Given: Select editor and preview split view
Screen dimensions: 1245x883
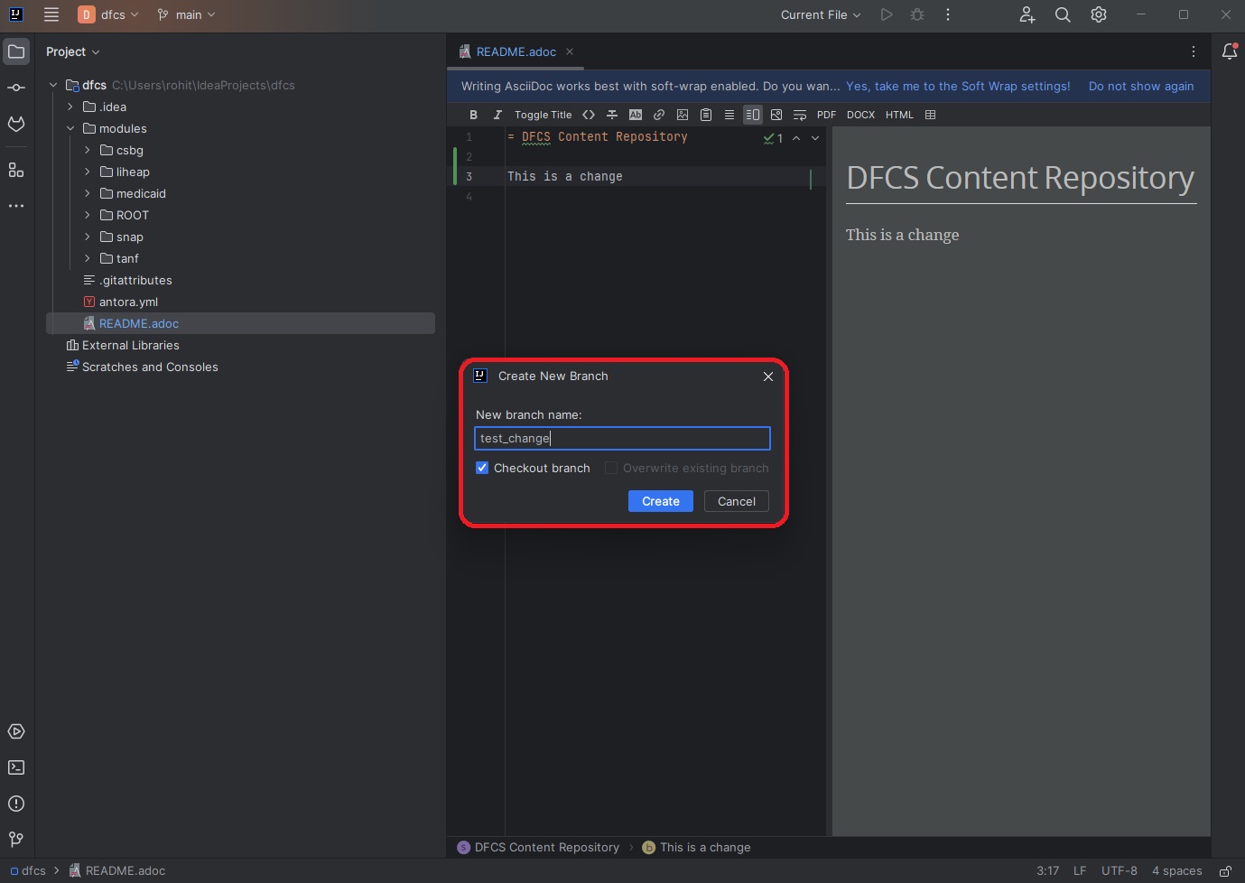Looking at the screenshot, I should 753,115.
